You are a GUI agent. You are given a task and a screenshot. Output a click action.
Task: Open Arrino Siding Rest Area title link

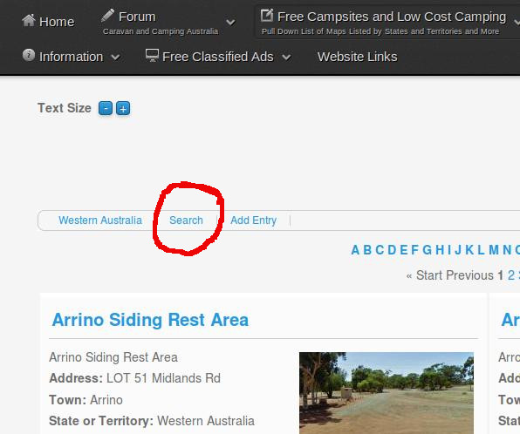150,320
